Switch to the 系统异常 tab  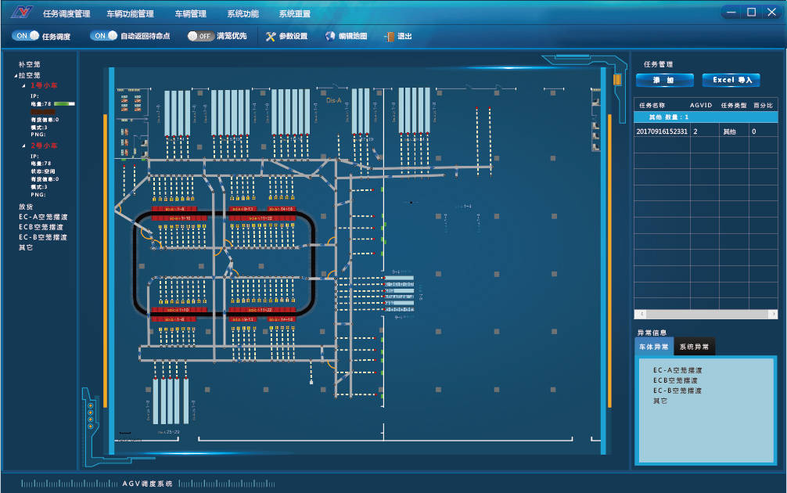tap(695, 347)
